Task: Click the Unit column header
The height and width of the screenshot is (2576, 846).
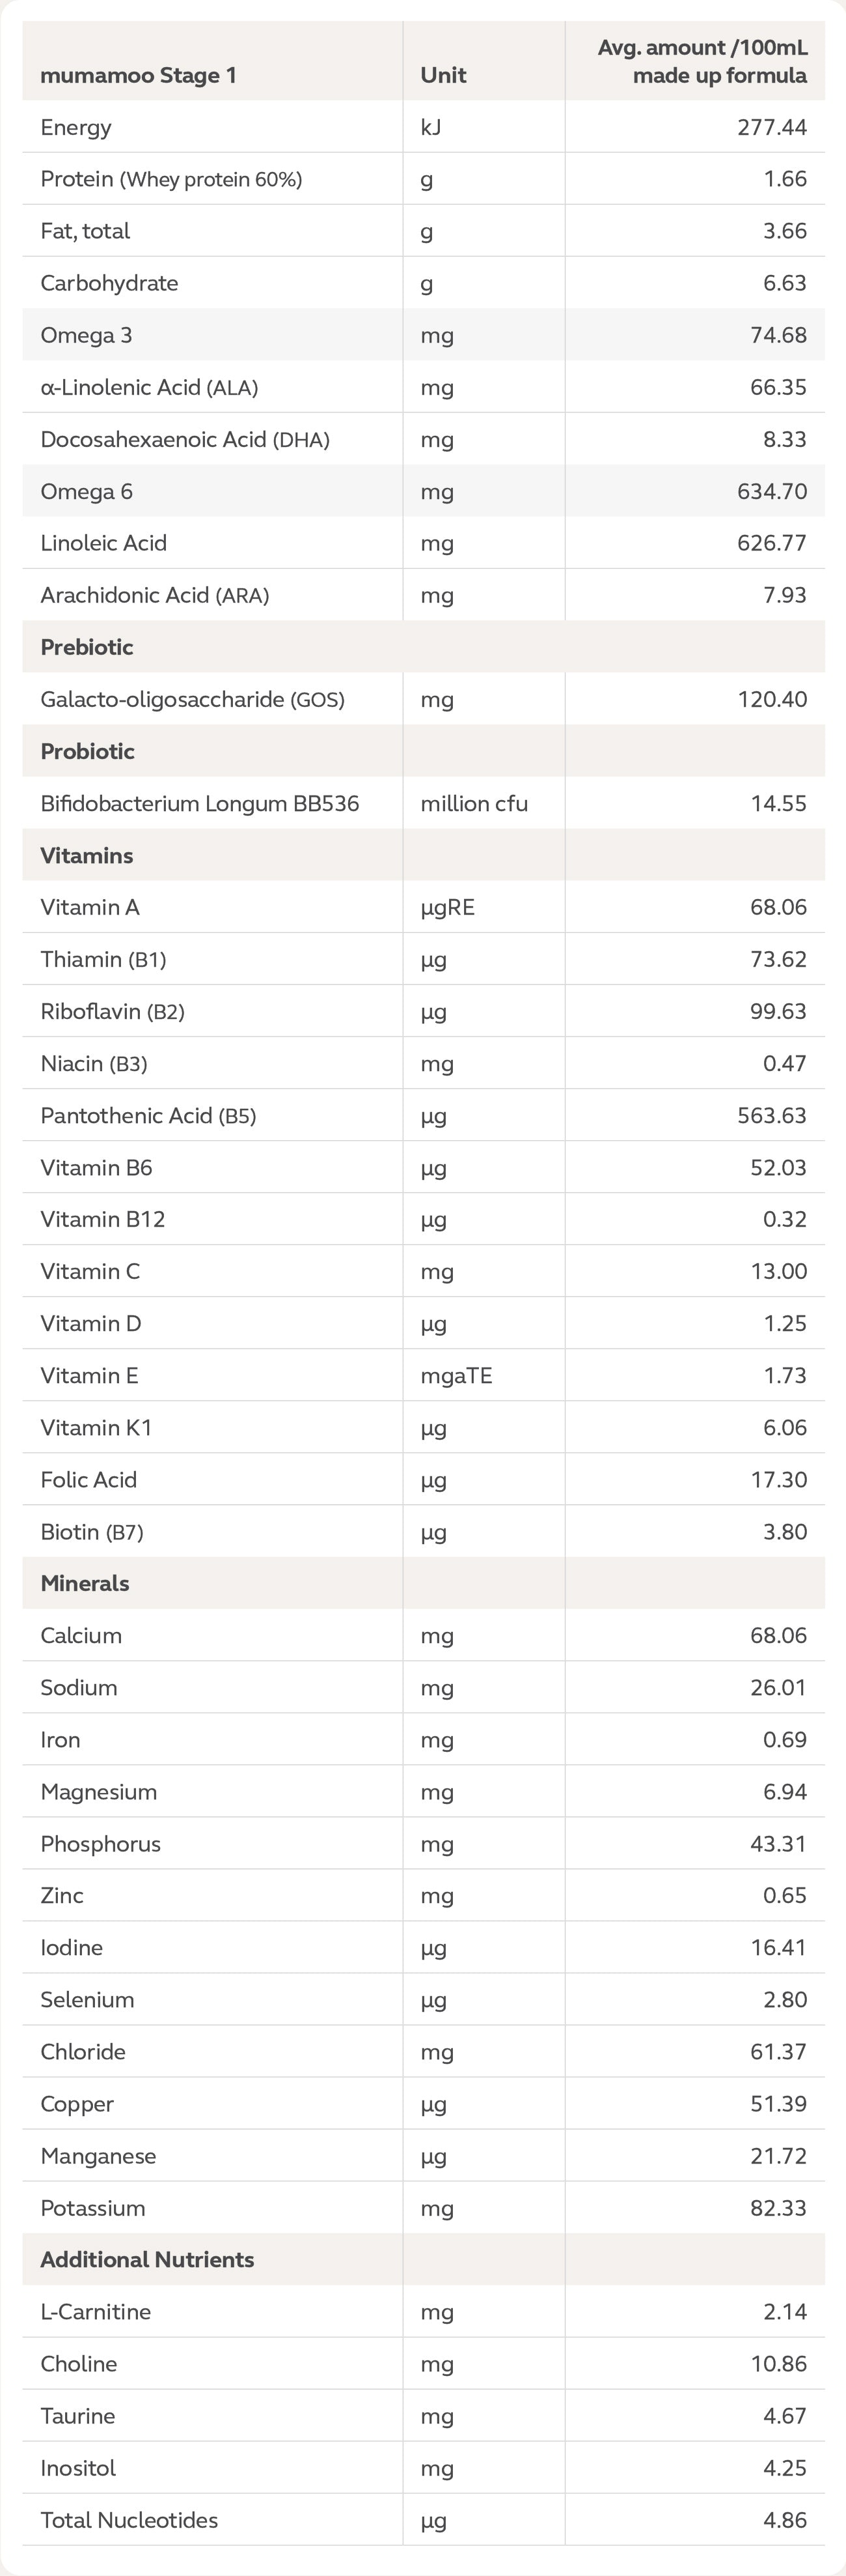Action: click(x=443, y=76)
